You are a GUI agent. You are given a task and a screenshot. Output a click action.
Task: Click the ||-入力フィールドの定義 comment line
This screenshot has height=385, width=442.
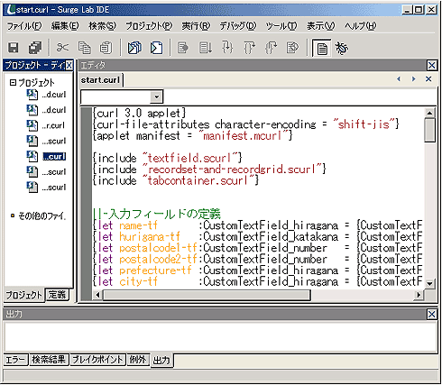point(157,214)
